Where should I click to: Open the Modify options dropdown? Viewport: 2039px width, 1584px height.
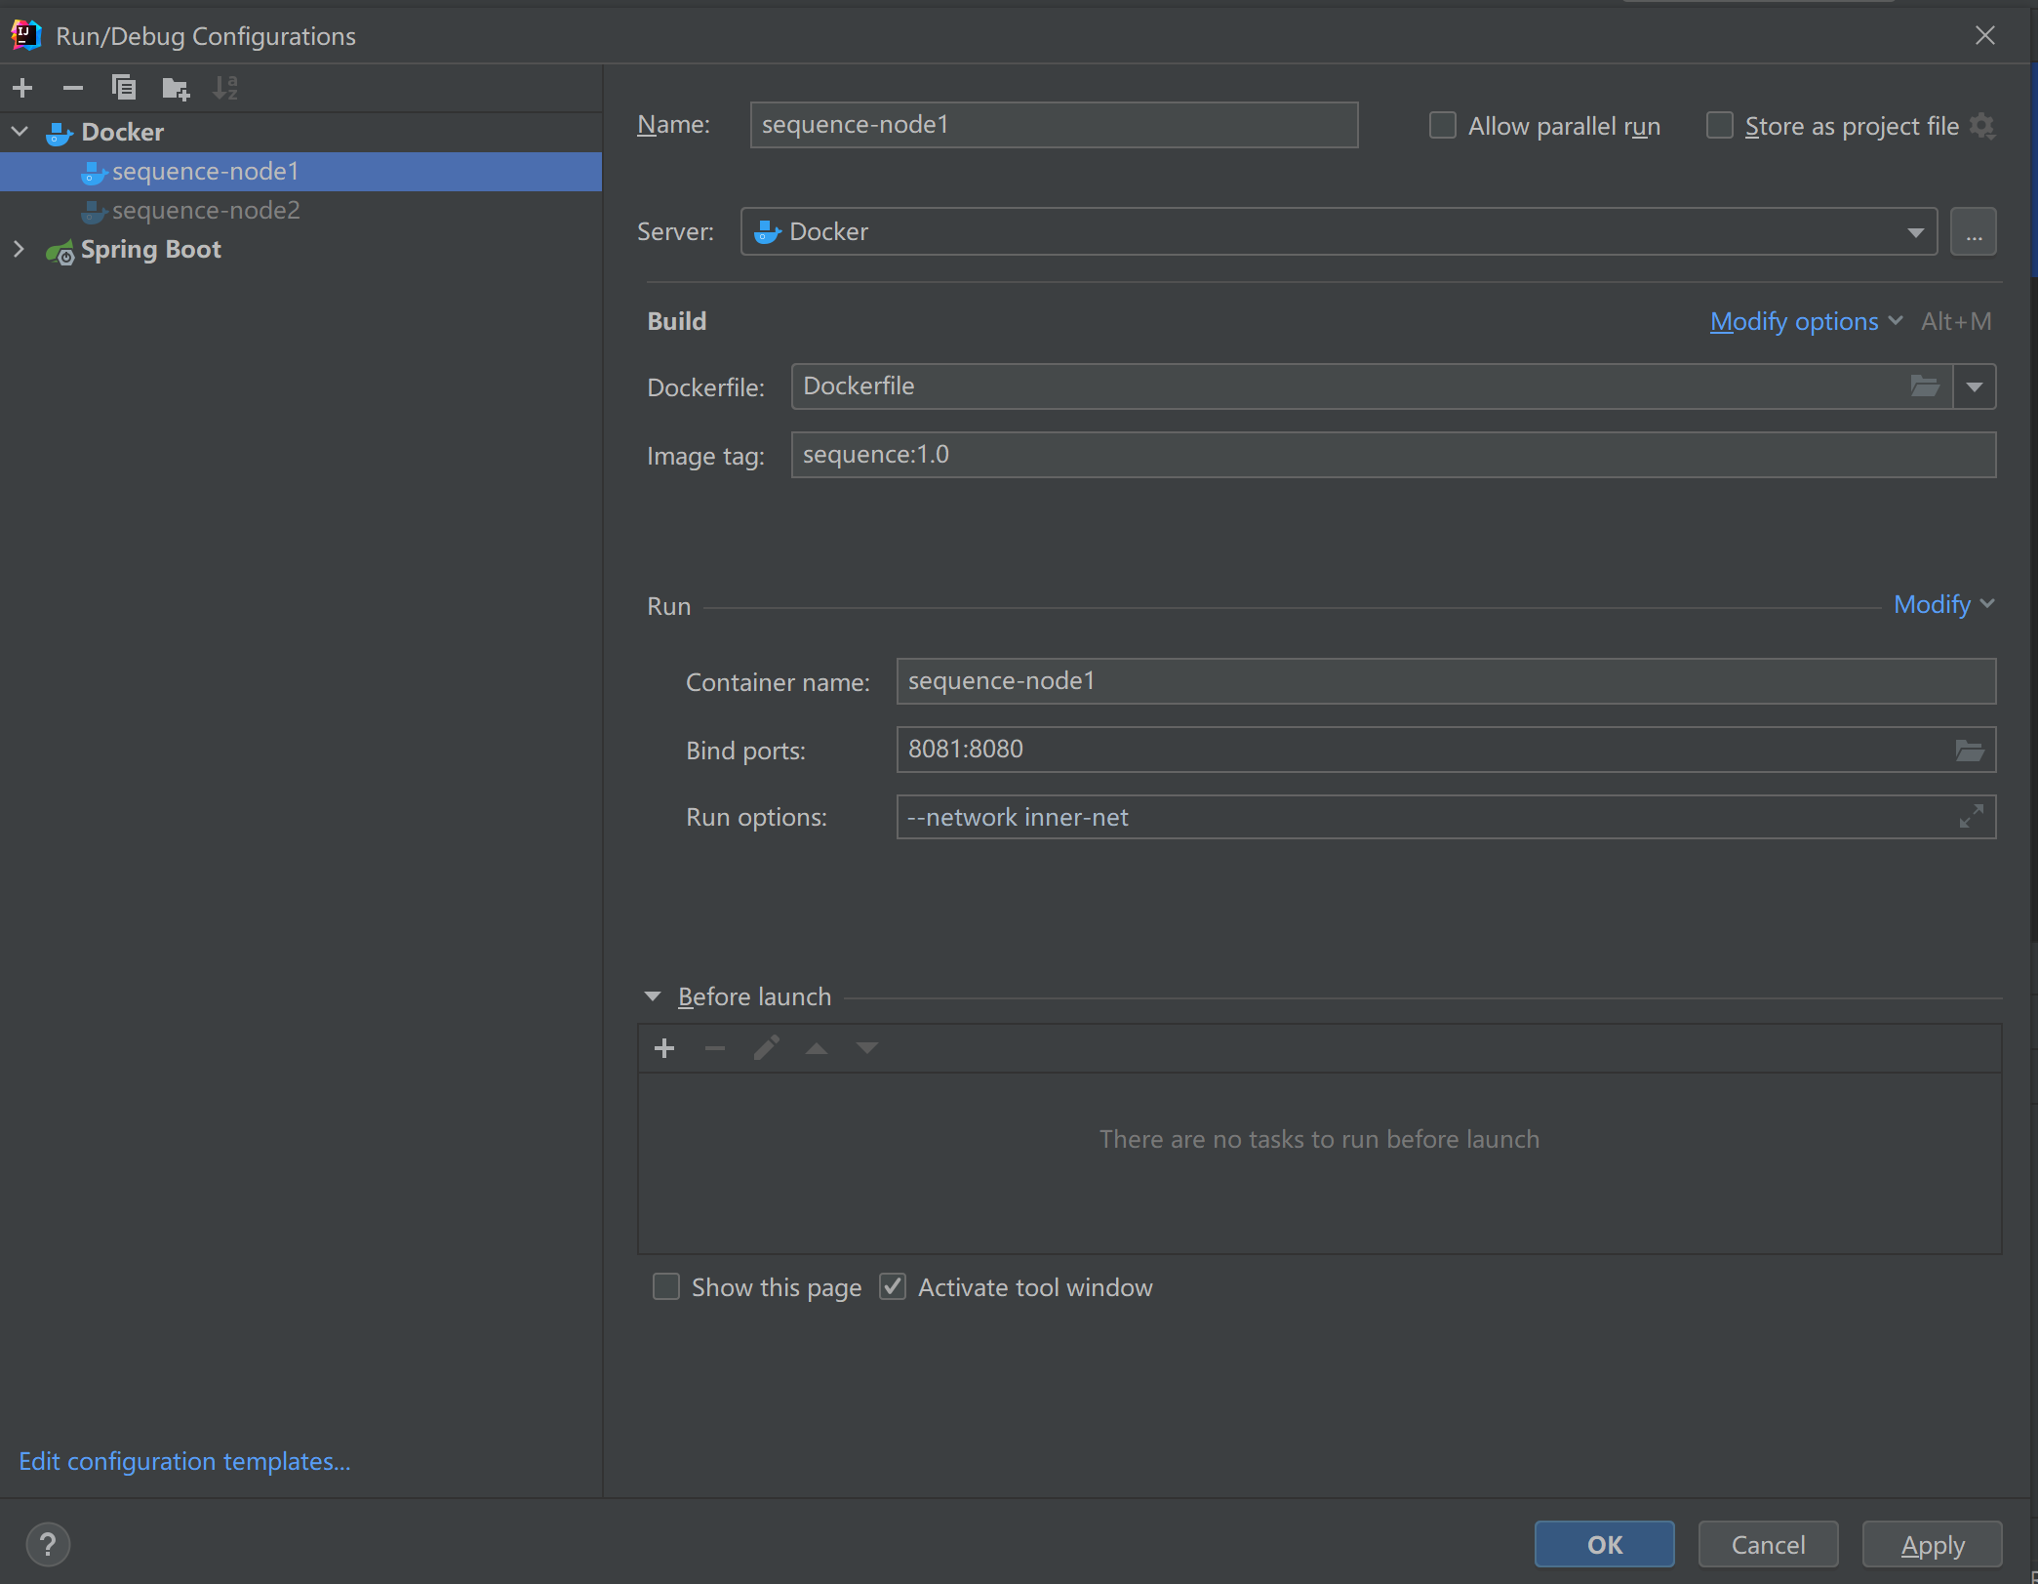click(x=1805, y=321)
